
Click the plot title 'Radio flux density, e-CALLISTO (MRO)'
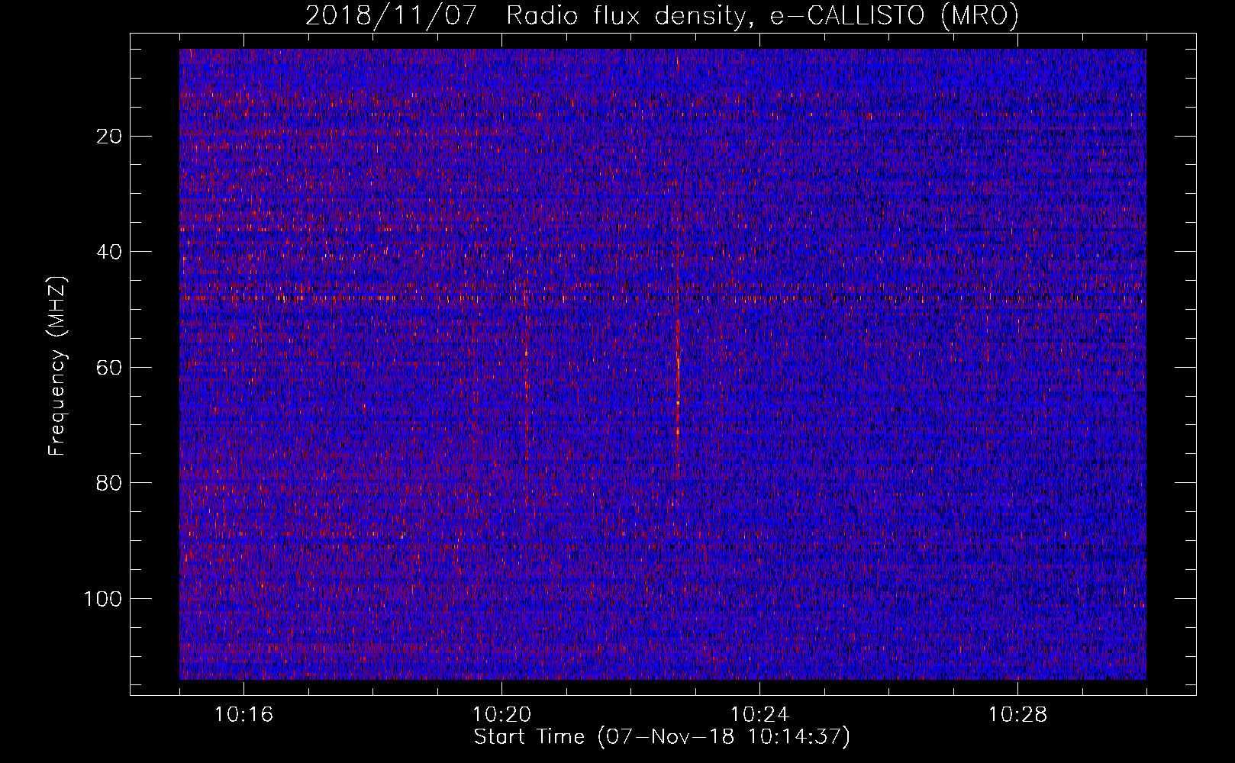point(762,15)
